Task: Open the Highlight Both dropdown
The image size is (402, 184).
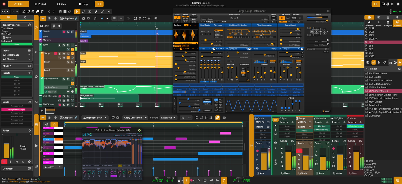Action: (x=94, y=118)
